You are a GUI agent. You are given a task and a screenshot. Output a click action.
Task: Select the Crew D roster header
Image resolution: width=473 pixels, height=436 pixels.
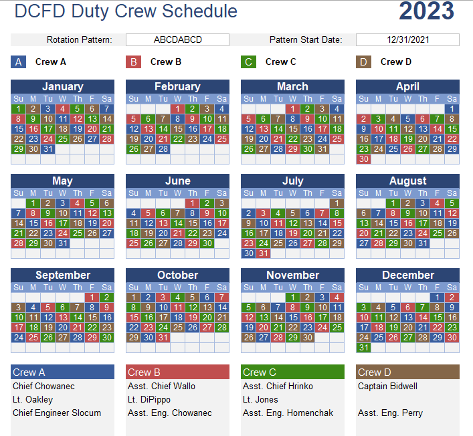[407, 372]
